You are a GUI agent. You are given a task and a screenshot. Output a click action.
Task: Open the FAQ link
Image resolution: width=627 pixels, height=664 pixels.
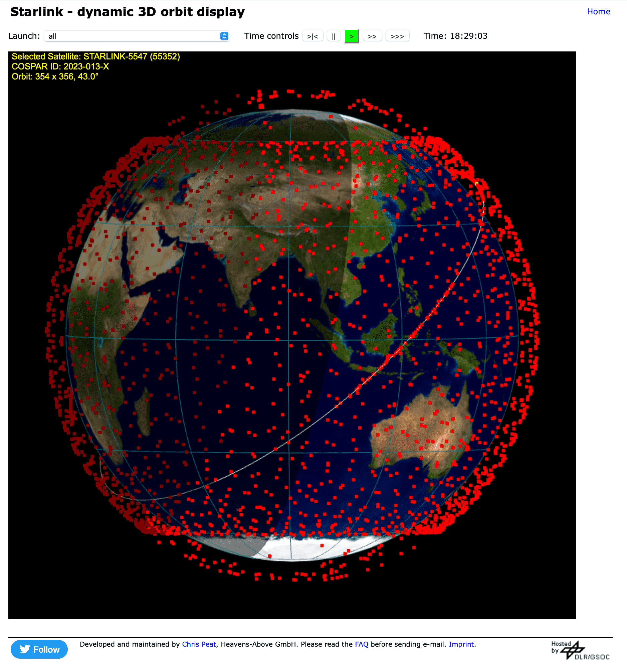pyautogui.click(x=361, y=644)
